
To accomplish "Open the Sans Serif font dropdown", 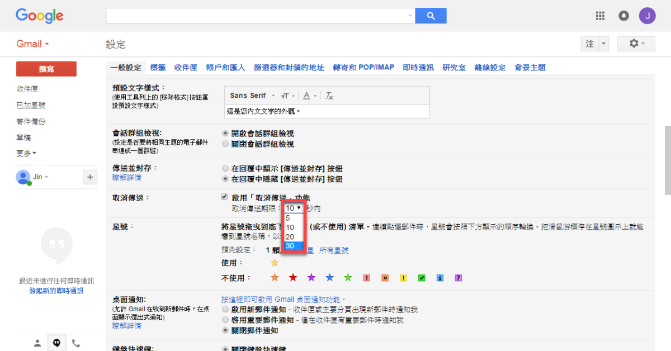I will [x=252, y=96].
